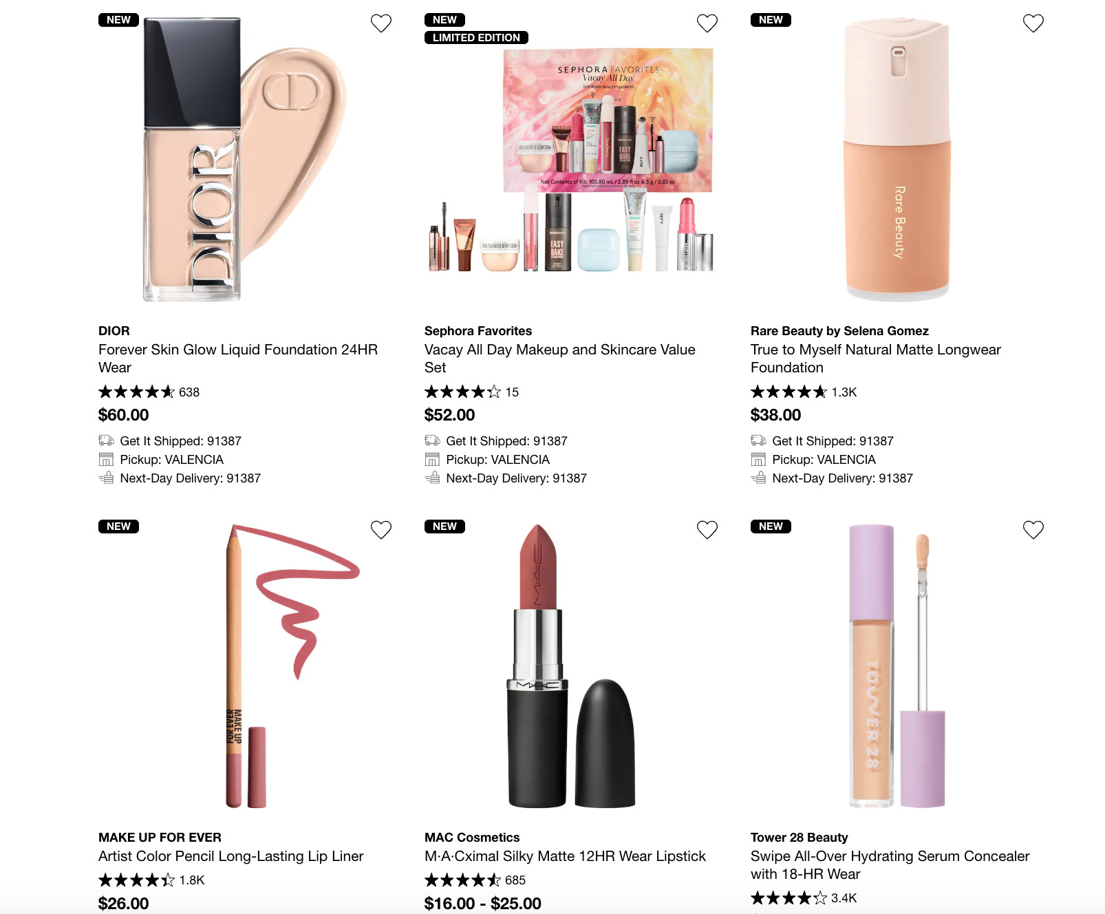The width and height of the screenshot is (1105, 914).
Task: Open Forever Skin Glow Liquid Foundation link
Action: (x=238, y=359)
